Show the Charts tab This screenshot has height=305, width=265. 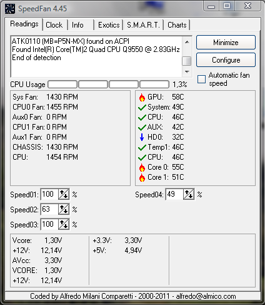pos(177,25)
